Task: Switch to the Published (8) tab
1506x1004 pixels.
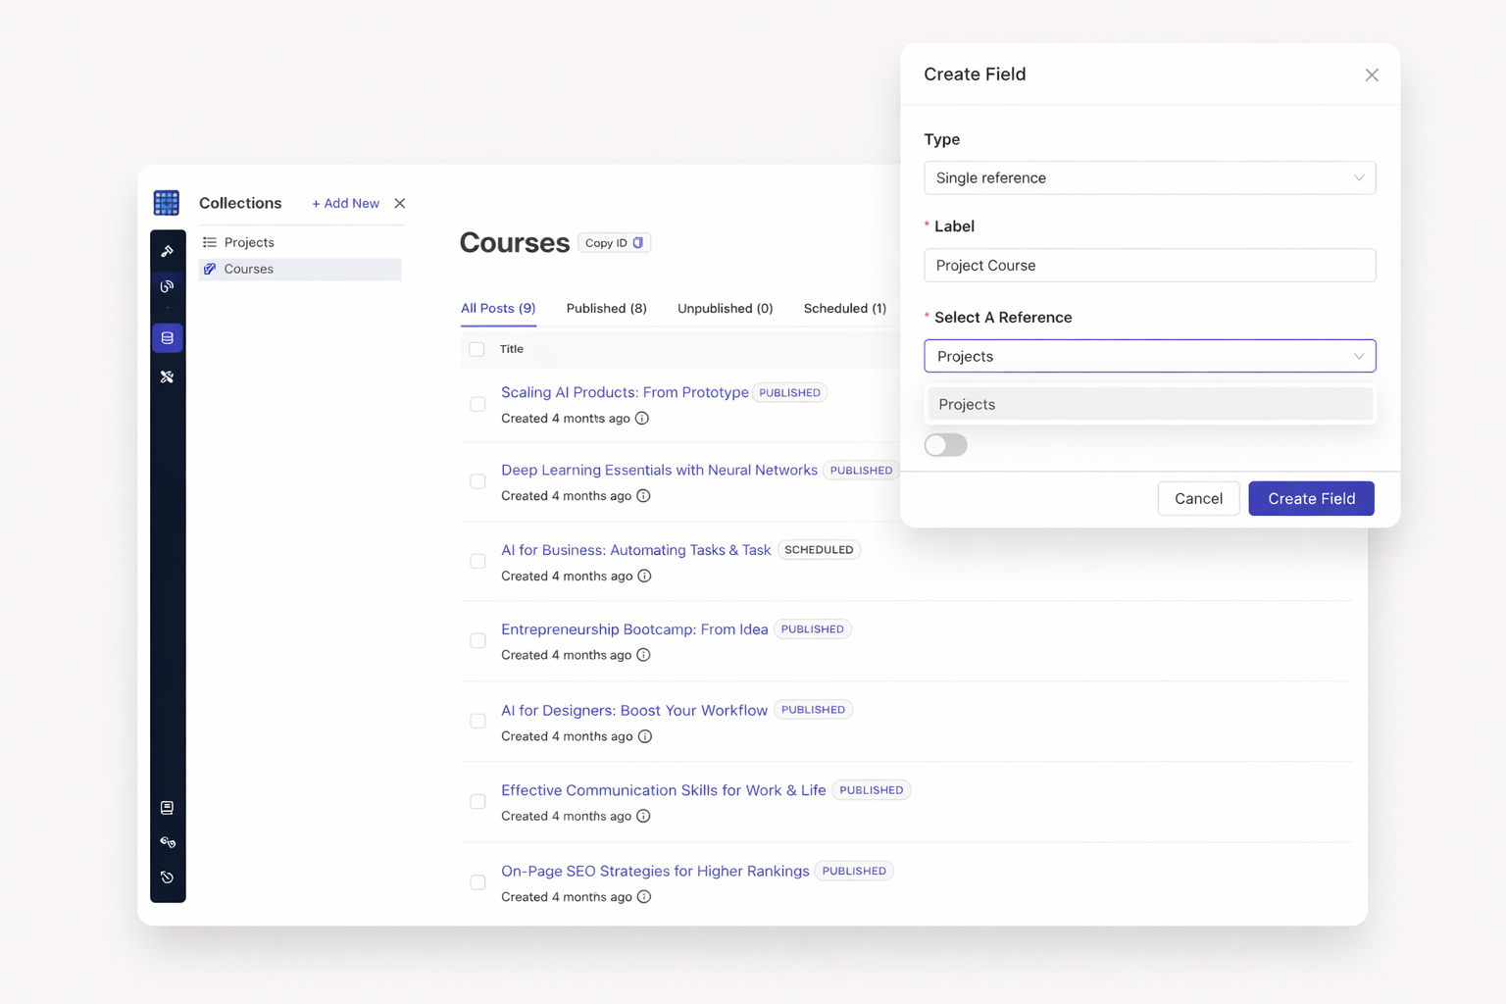Action: coord(606,309)
